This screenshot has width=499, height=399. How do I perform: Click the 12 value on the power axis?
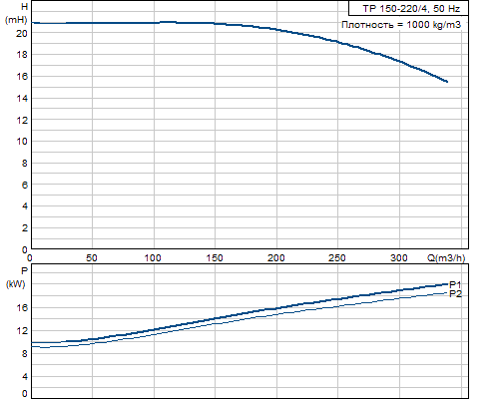tap(22, 331)
